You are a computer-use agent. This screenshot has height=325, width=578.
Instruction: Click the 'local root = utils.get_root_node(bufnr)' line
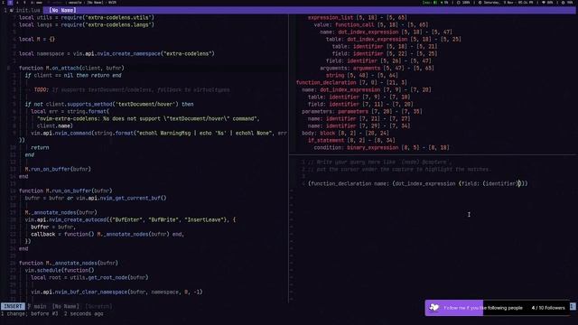point(89,277)
